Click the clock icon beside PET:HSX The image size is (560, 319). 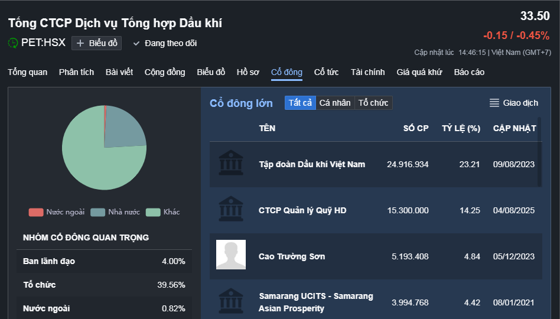(x=13, y=43)
